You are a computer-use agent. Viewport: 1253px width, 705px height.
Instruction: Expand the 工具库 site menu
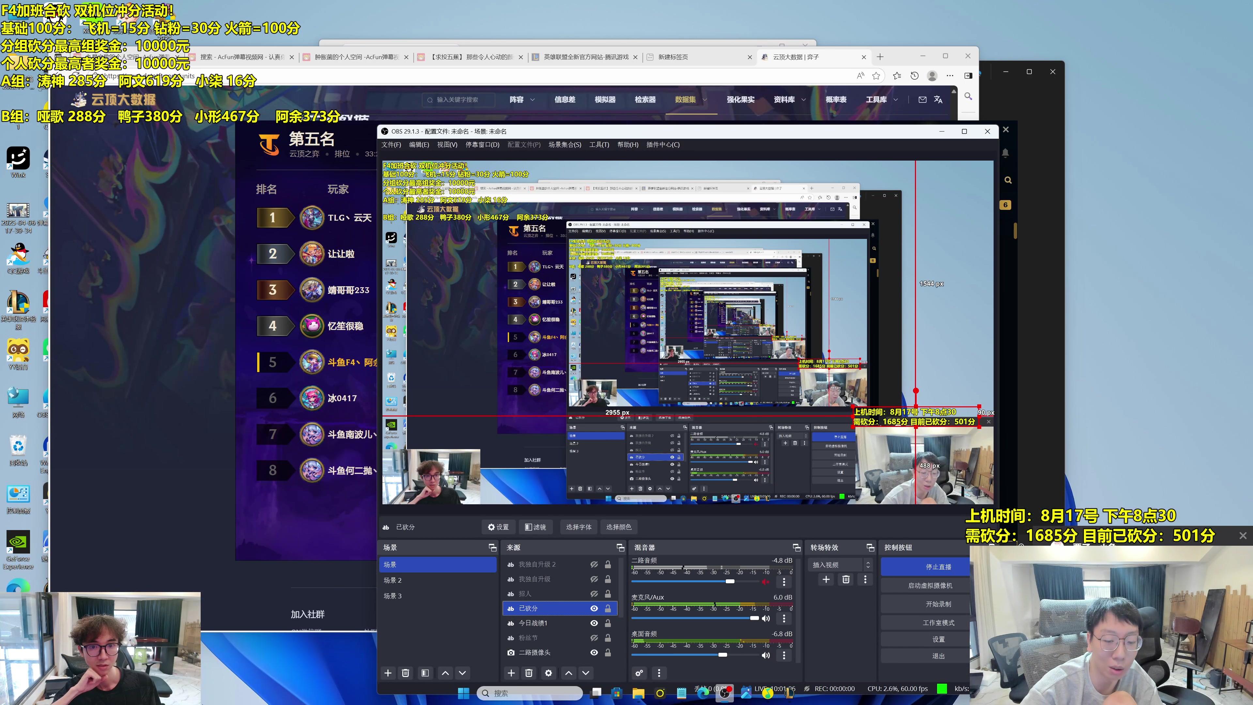pos(882,99)
